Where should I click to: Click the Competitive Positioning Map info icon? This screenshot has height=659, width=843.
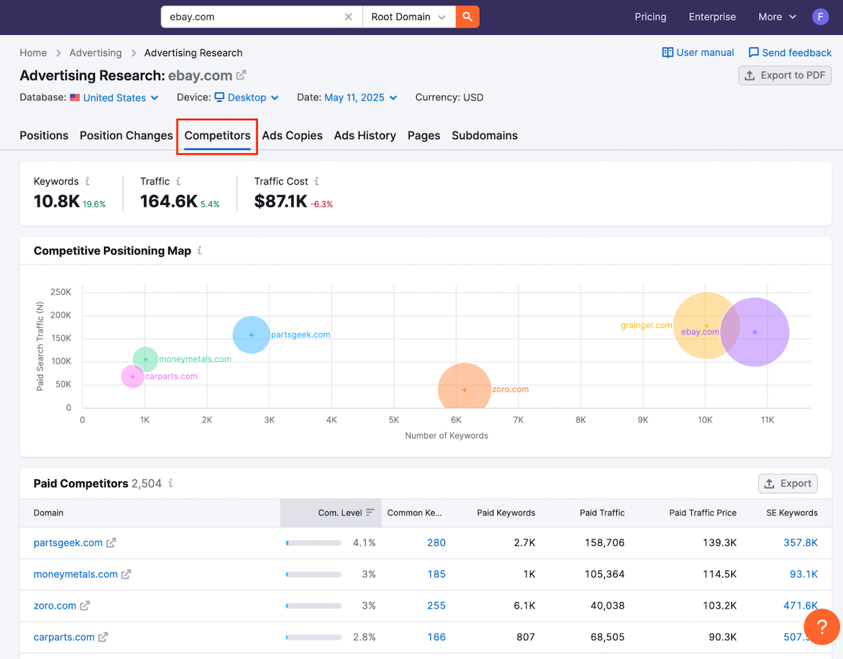click(200, 251)
